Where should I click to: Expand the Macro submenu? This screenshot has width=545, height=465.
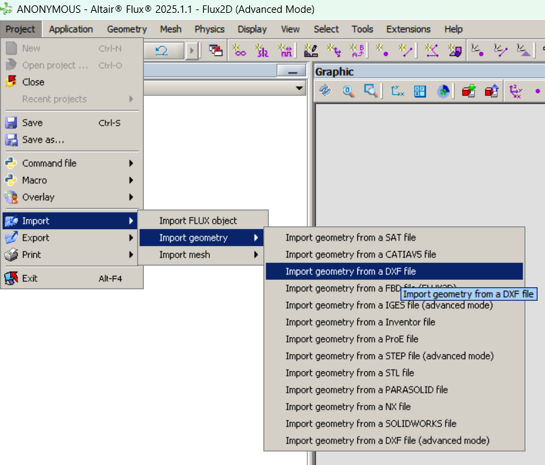pyautogui.click(x=72, y=180)
